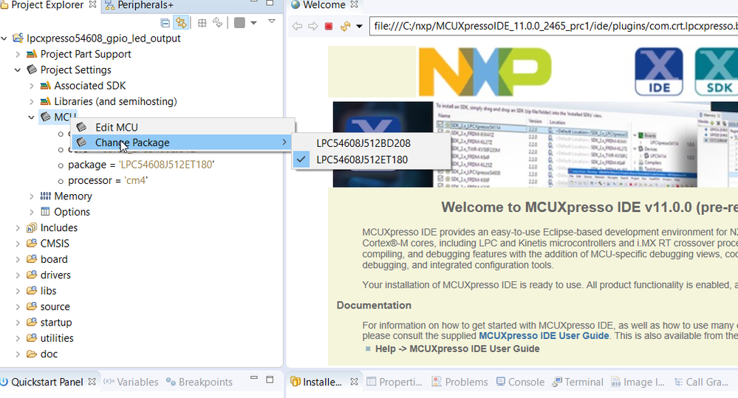Expand the Memory node
Screen dimensions: 738x398
32,196
